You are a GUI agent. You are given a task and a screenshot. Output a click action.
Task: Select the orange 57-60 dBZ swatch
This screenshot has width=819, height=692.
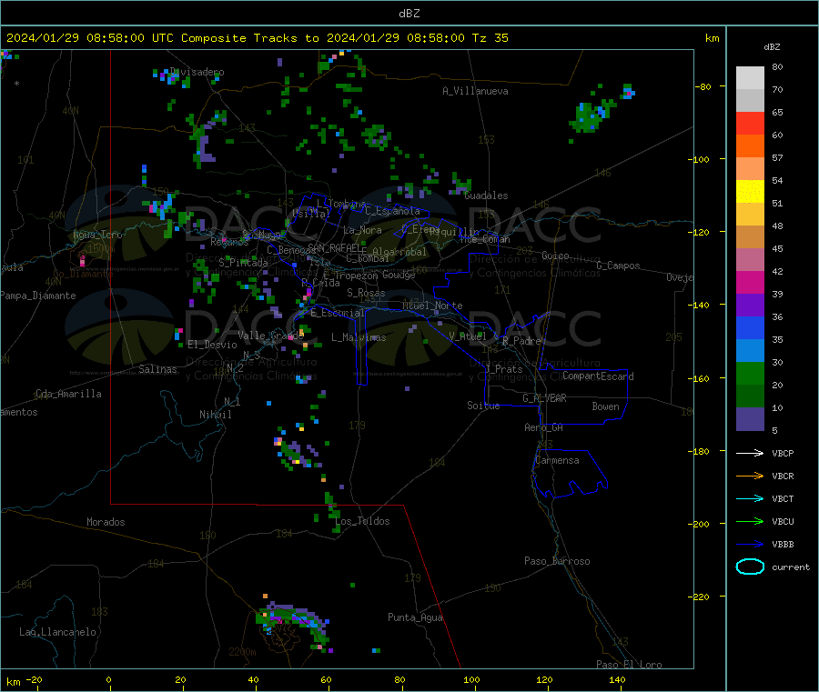click(x=750, y=146)
